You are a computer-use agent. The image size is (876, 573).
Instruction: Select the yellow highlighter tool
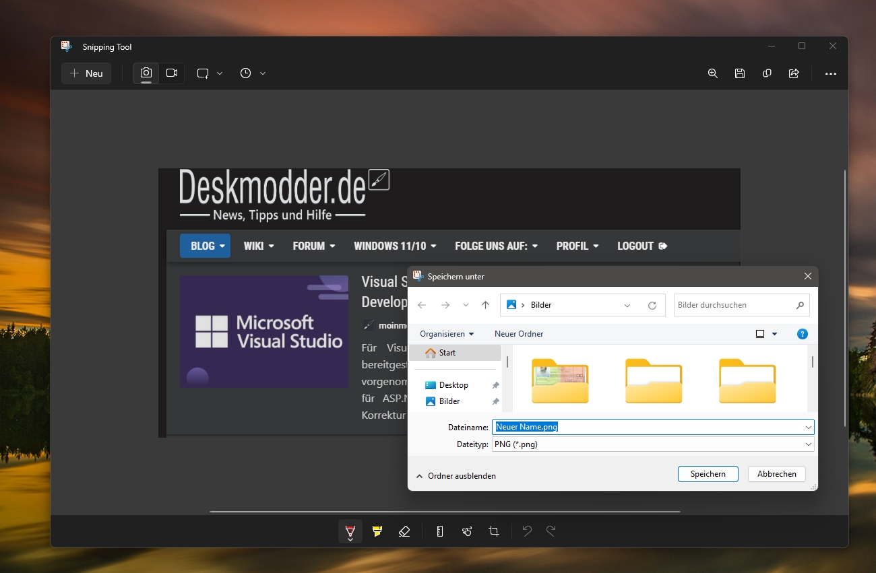(x=377, y=531)
